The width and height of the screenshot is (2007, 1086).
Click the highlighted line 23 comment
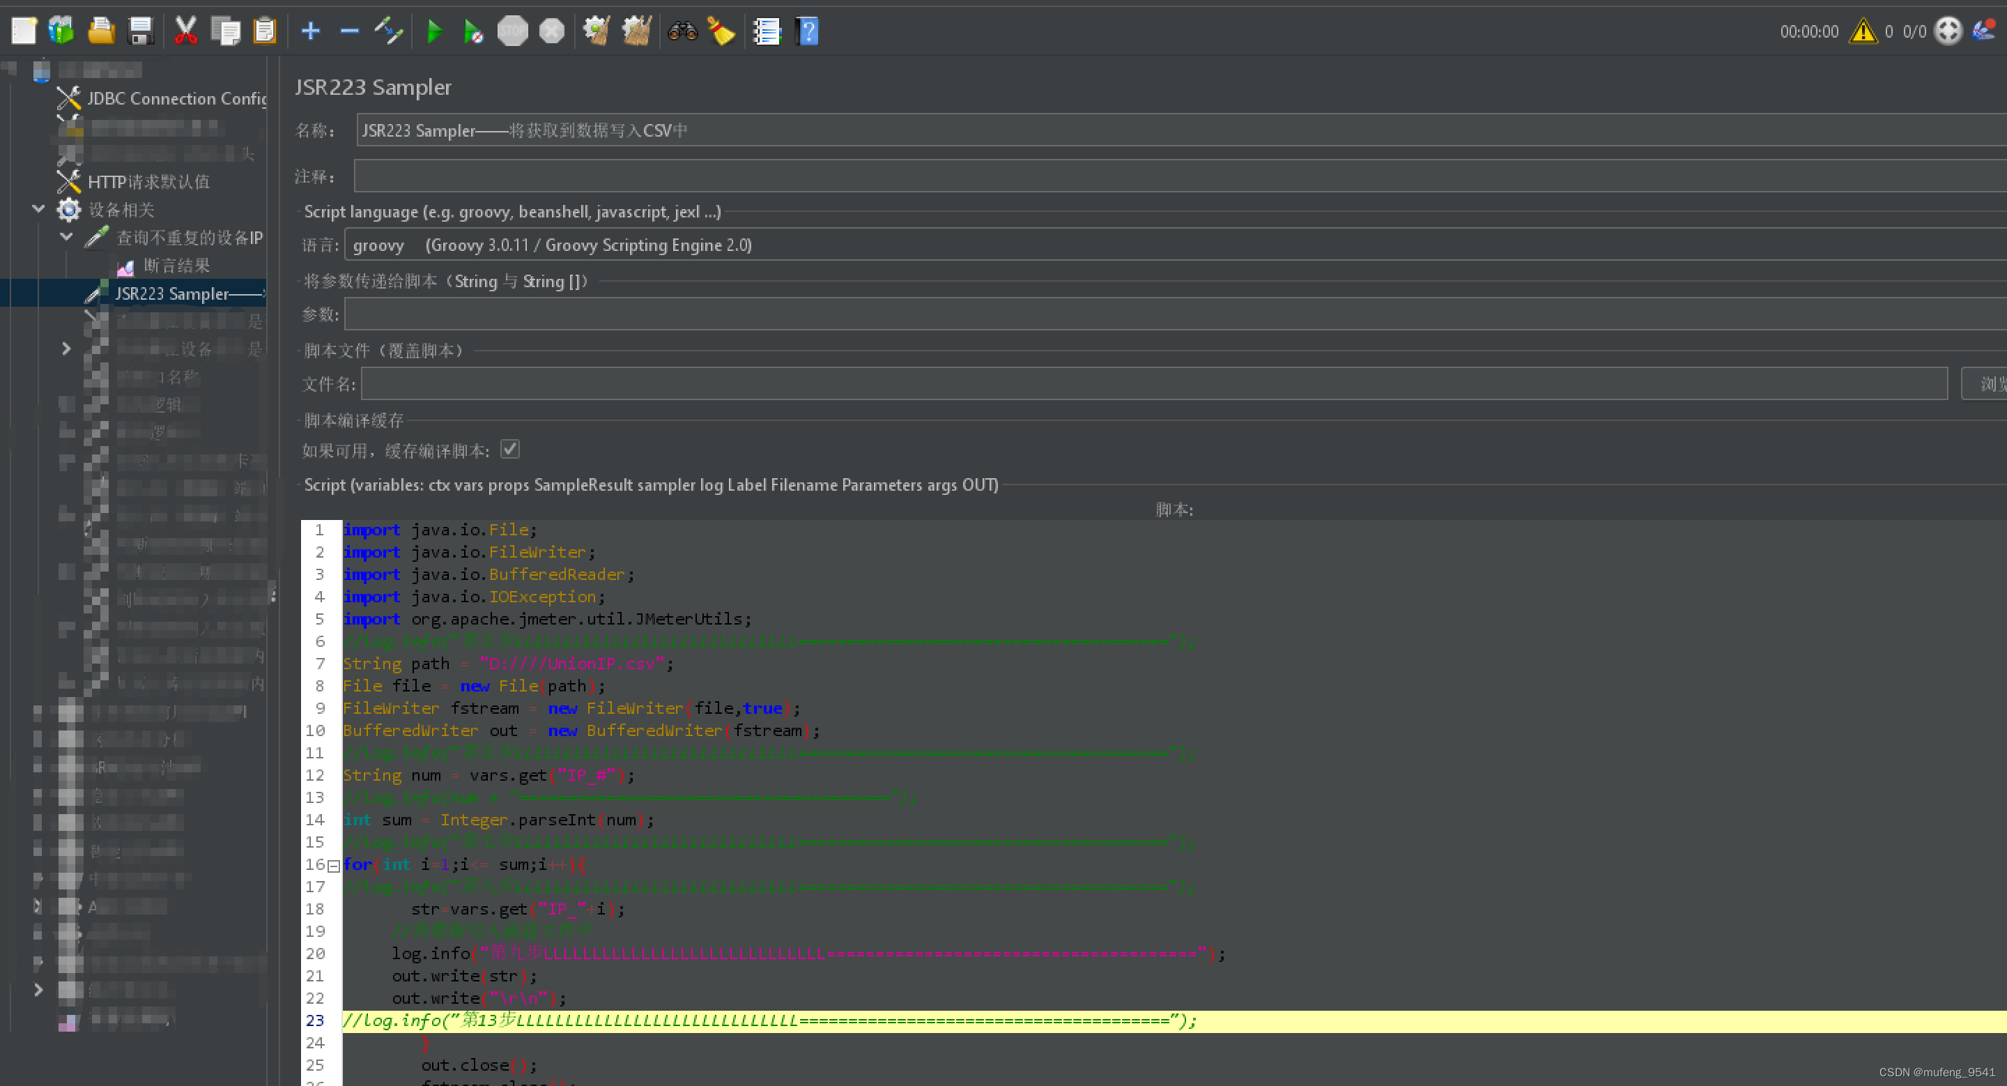pos(770,1021)
